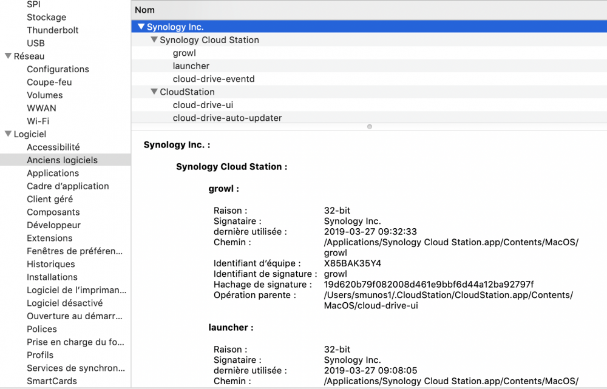The height and width of the screenshot is (389, 607).
Task: Select Installations in the sidebar
Action: pyautogui.click(x=52, y=277)
